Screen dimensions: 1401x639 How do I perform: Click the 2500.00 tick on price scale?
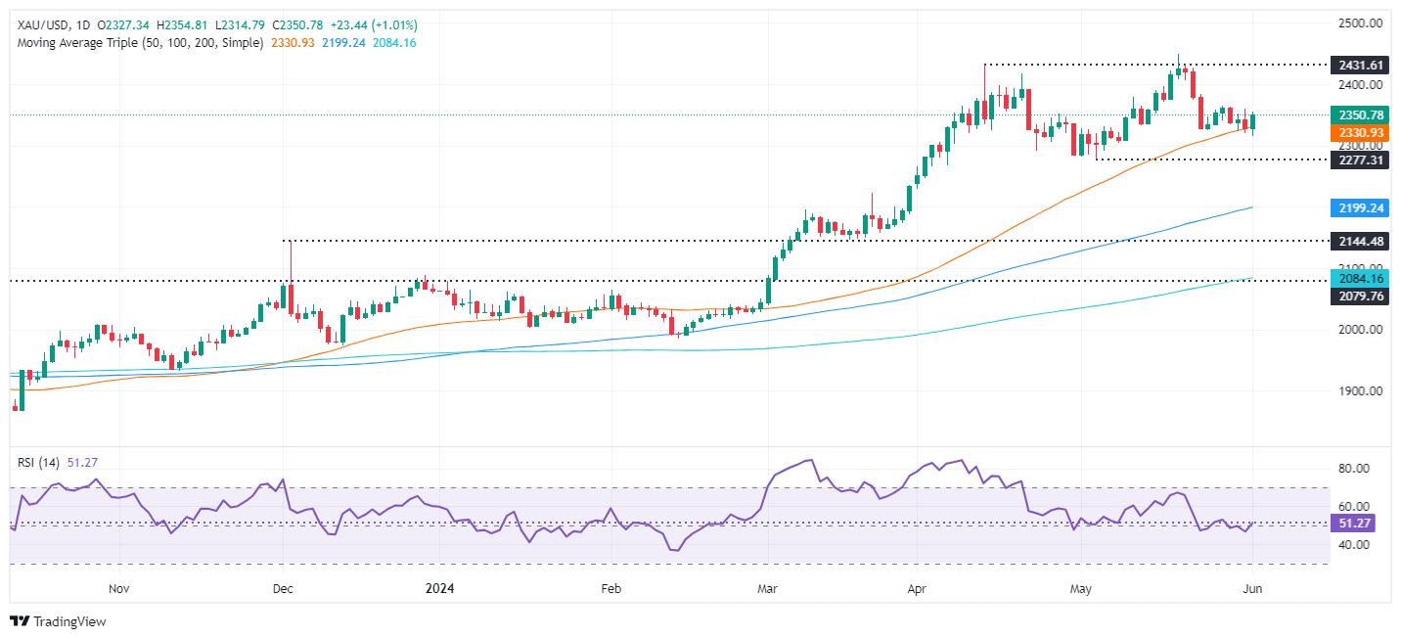1361,23
